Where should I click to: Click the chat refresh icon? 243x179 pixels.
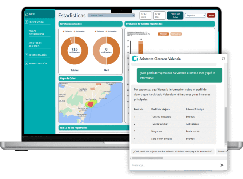click(223, 59)
